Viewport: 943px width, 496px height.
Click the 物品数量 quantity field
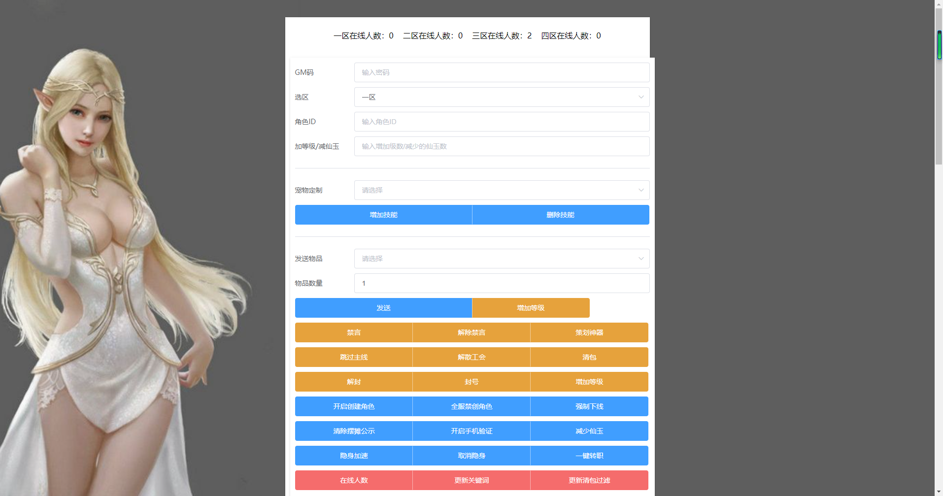point(501,283)
